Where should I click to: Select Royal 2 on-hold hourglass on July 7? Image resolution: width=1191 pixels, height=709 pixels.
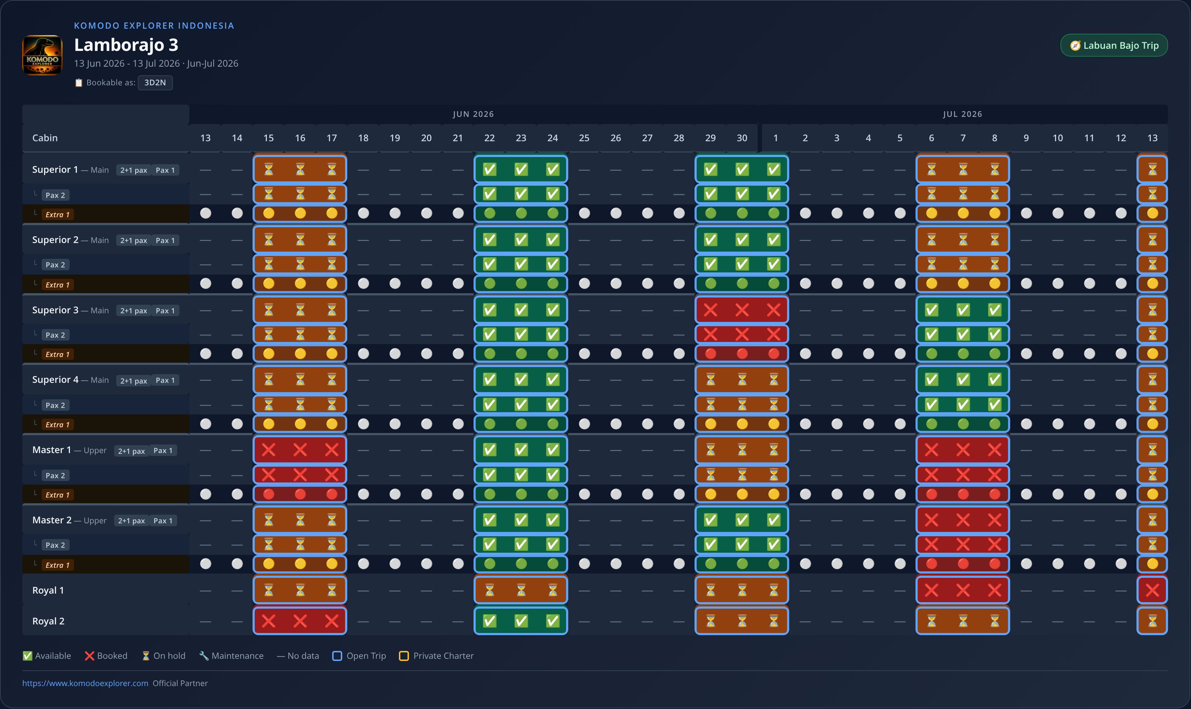click(963, 621)
